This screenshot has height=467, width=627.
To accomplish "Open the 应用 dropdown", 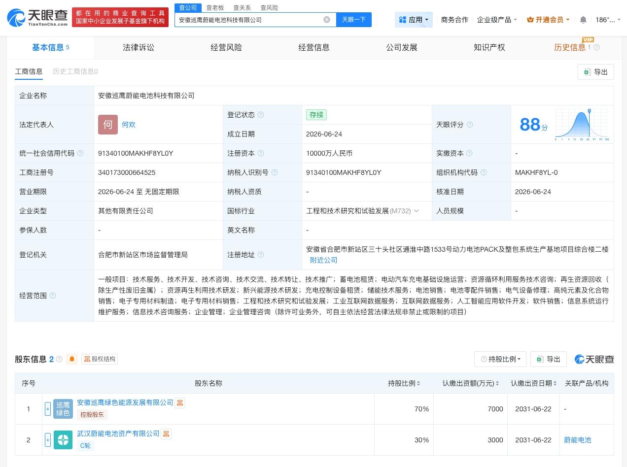I will coord(414,20).
